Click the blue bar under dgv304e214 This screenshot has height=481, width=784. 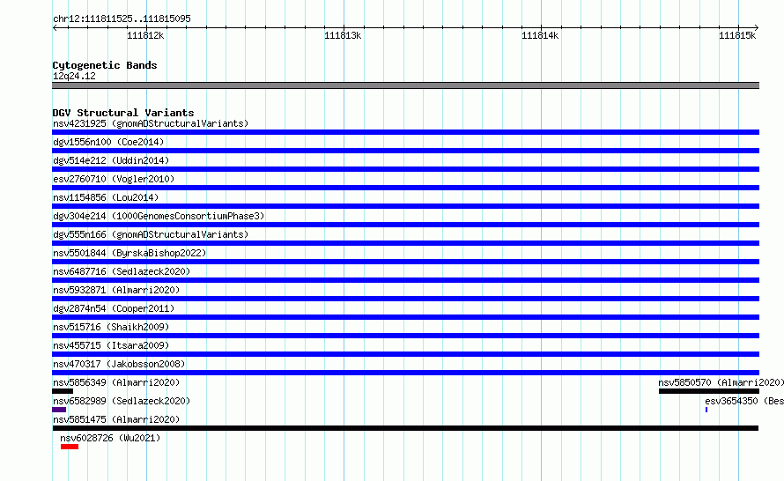point(405,225)
